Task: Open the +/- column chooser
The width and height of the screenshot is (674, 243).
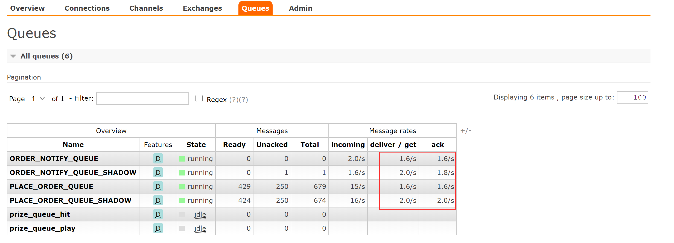Action: pos(466,131)
